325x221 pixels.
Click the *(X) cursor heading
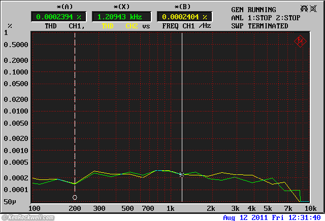(121, 7)
